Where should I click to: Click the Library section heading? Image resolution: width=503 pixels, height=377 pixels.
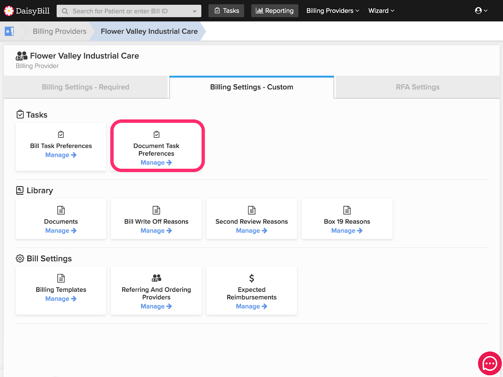point(40,191)
